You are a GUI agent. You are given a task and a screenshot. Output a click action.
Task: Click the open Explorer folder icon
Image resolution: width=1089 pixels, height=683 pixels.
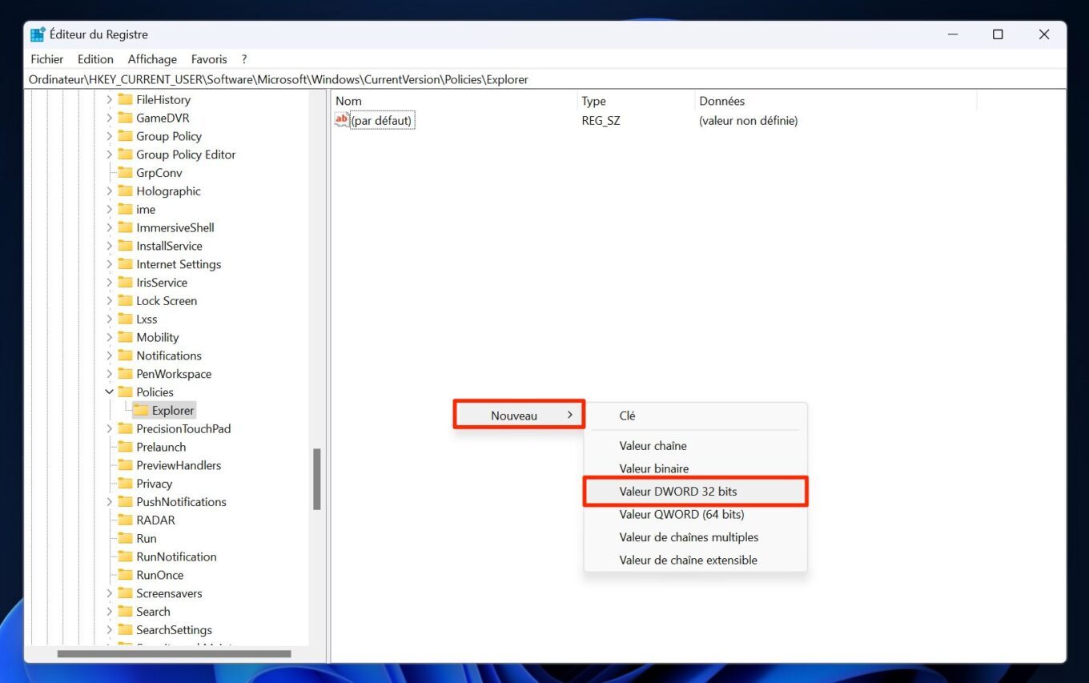pos(141,411)
